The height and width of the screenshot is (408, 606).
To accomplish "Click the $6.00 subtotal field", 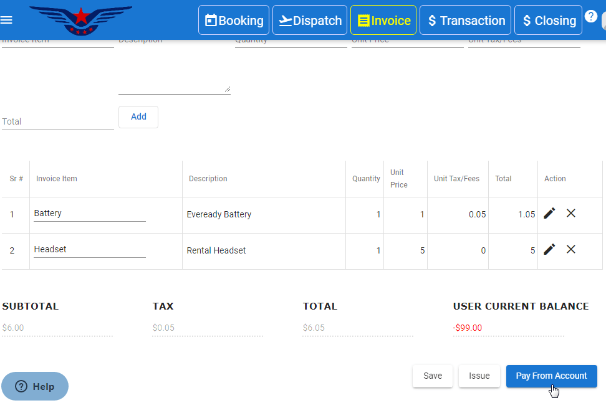I will 57,328.
